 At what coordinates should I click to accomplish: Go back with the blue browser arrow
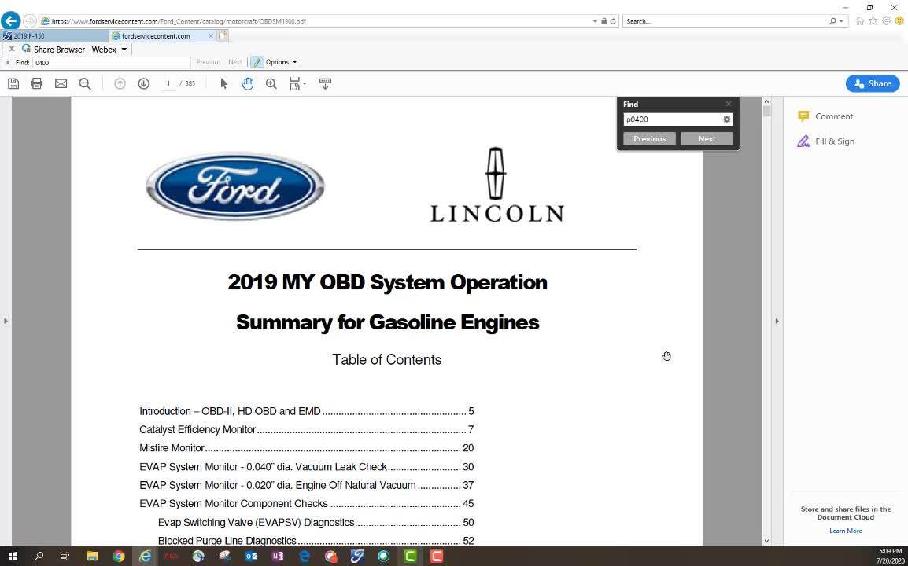point(10,21)
